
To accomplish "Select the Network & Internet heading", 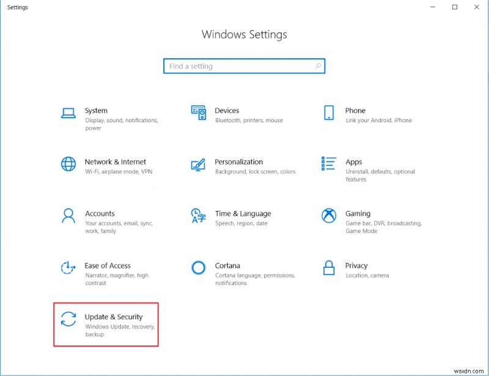I will [116, 162].
